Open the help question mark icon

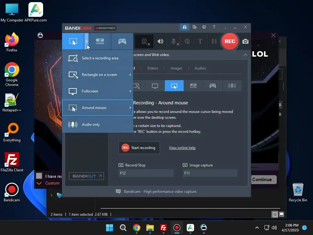[x=214, y=27]
